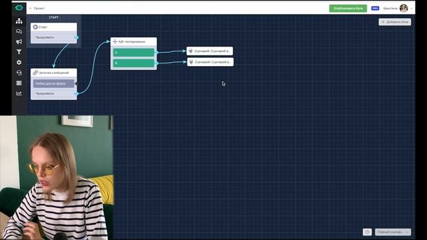
Task: Click variant B output connector dot
Action: click(x=157, y=63)
